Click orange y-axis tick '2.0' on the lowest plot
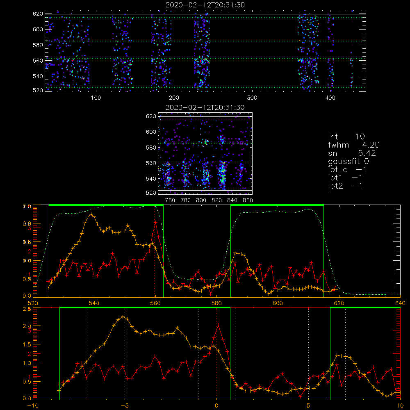Screen dimensions: 410x410 tap(27, 326)
